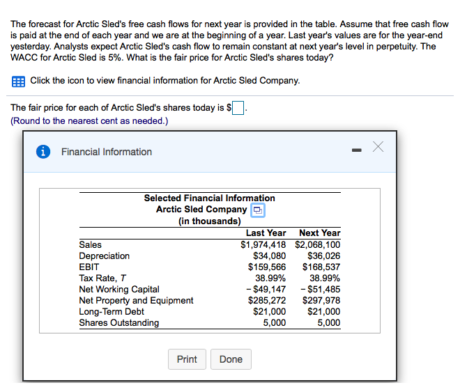Click '(Round to the nearest cent as needed.)' note
The image size is (467, 385).
click(89, 121)
